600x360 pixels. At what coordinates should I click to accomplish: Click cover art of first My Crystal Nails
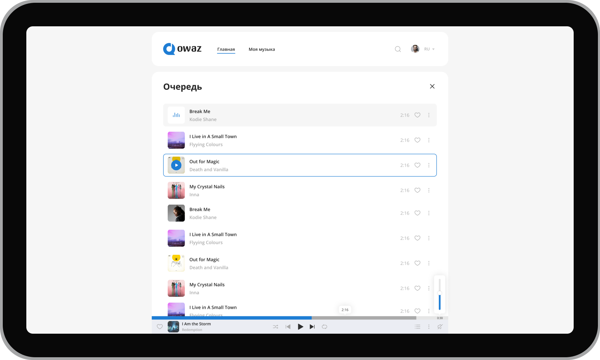(176, 190)
